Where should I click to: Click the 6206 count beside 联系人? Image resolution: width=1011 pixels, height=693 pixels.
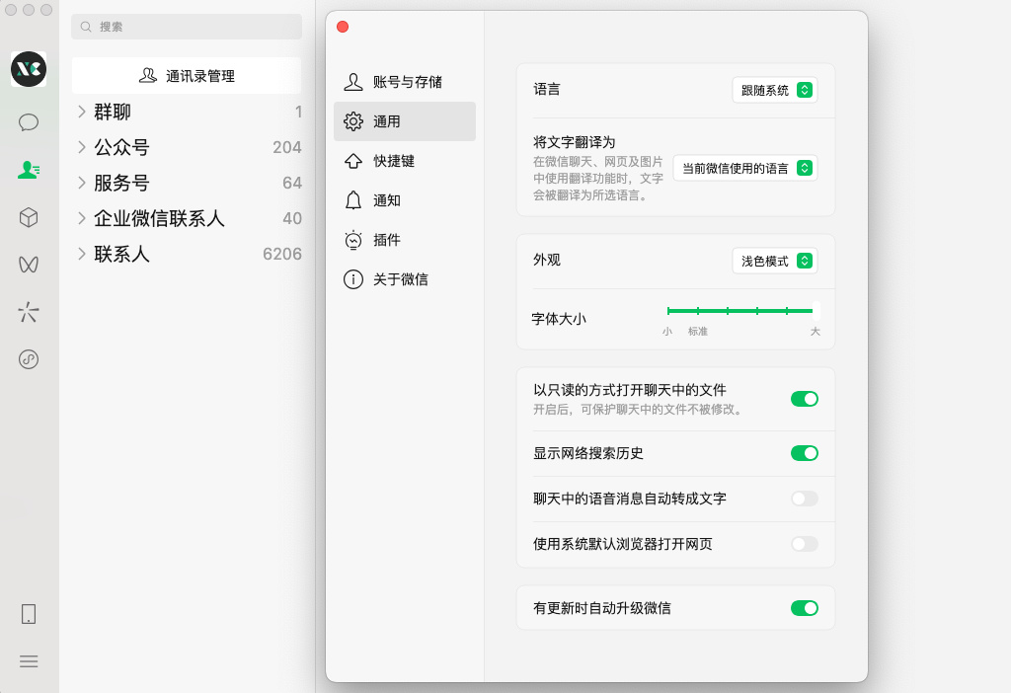pyautogui.click(x=281, y=254)
